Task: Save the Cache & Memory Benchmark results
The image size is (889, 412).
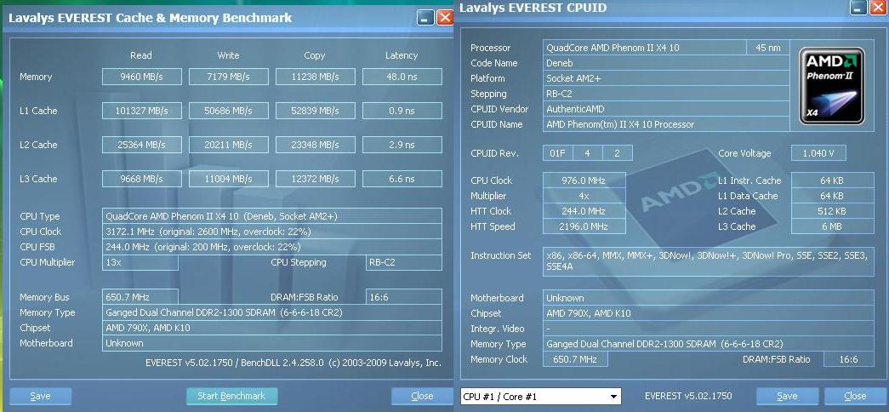Action: 40,396
